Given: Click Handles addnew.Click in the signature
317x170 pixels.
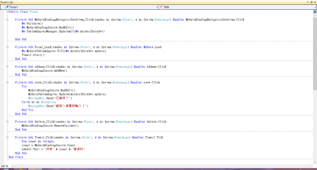Looking at the screenshot, I should tap(150, 66).
